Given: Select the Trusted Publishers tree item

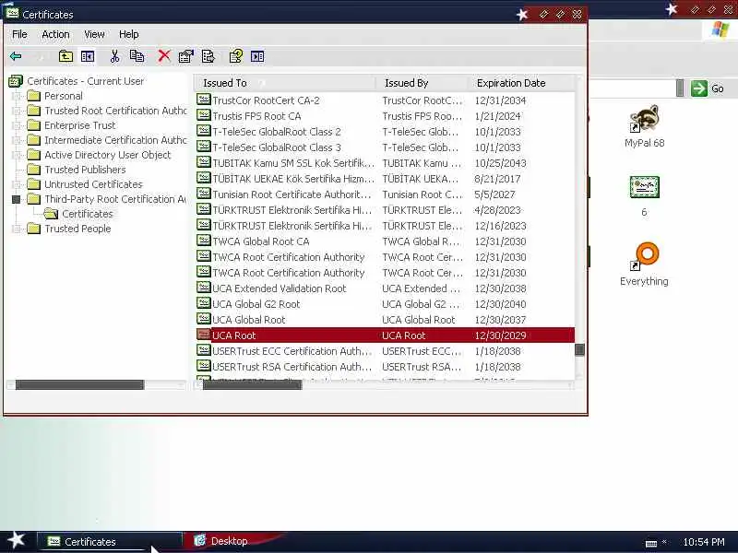Looking at the screenshot, I should (85, 170).
